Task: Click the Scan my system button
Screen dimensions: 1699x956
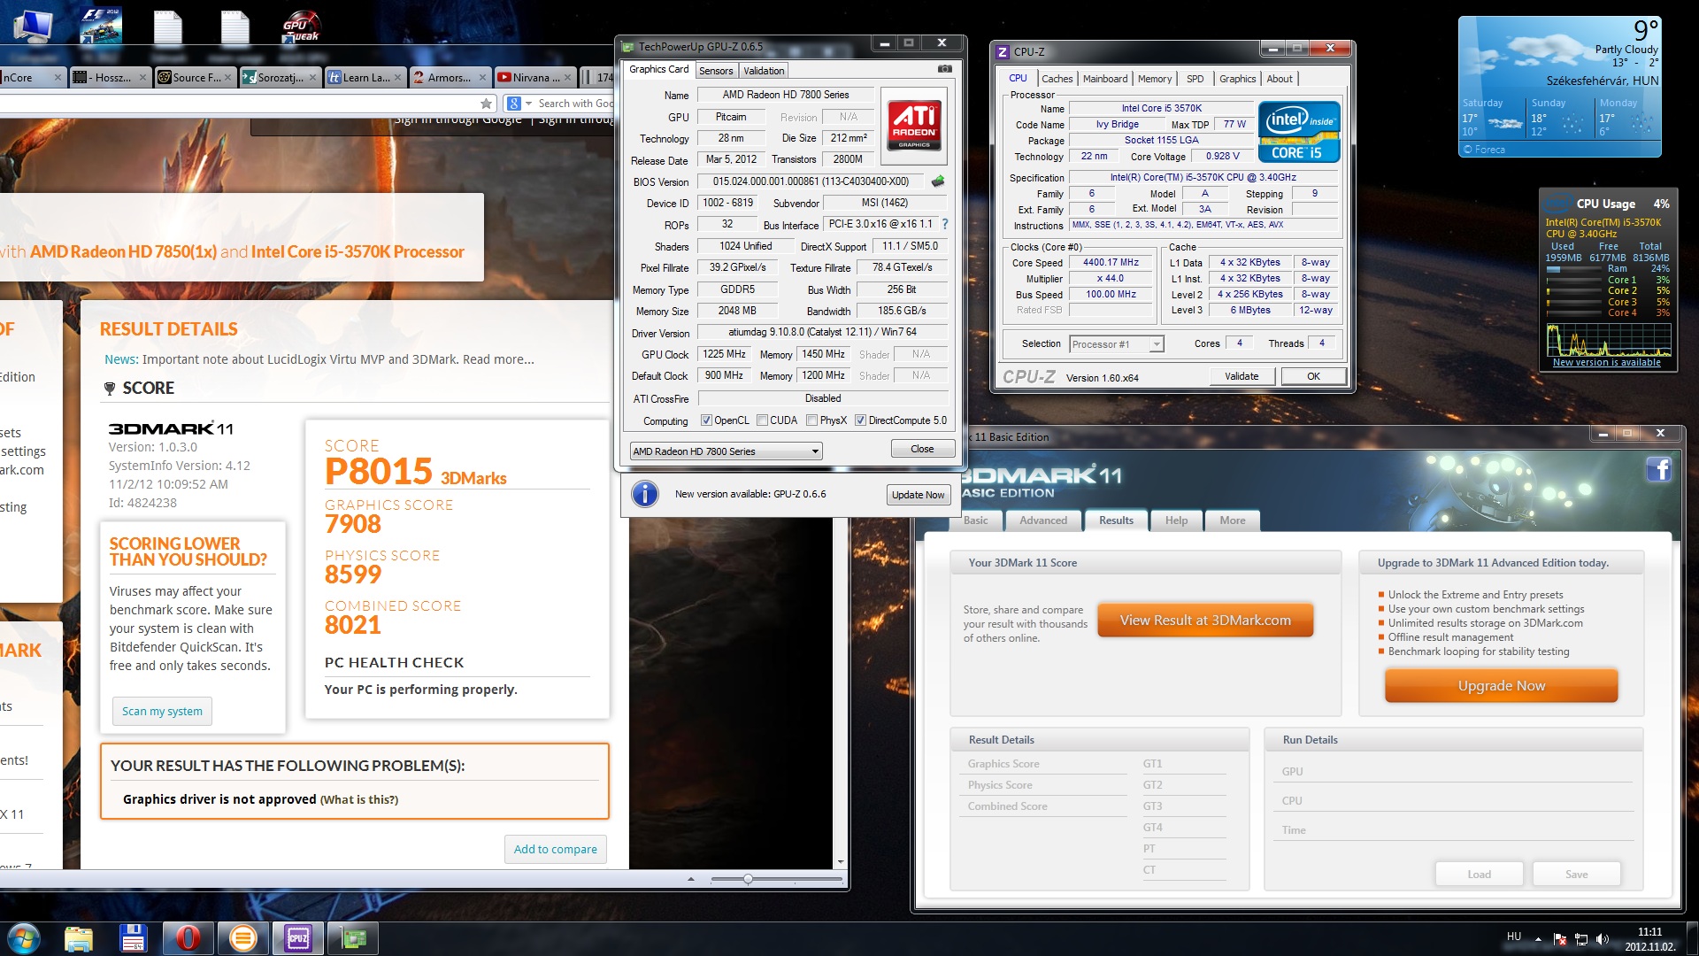Action: click(x=162, y=711)
